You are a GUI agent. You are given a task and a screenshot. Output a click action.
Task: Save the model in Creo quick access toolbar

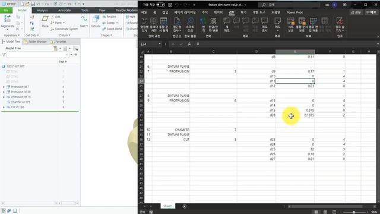[x=33, y=4]
